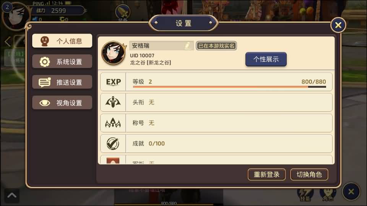Click the 切换角色 button

(x=309, y=174)
